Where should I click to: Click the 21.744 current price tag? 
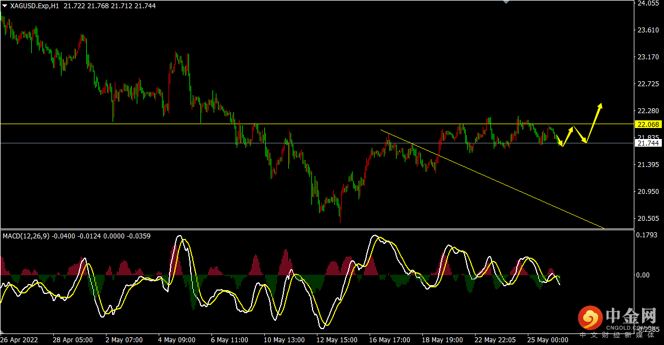coord(647,143)
